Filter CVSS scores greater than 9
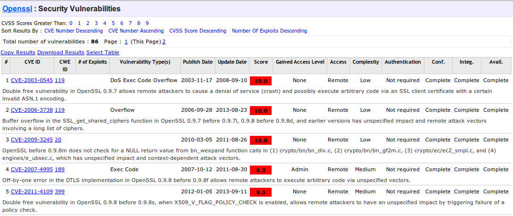Image resolution: width=513 pixels, height=216 pixels. (x=147, y=23)
